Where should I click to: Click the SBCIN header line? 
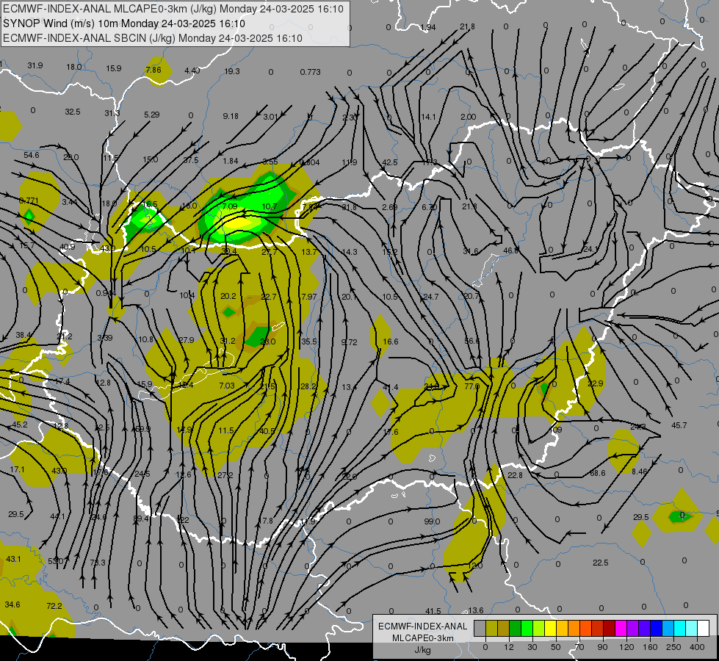click(153, 38)
